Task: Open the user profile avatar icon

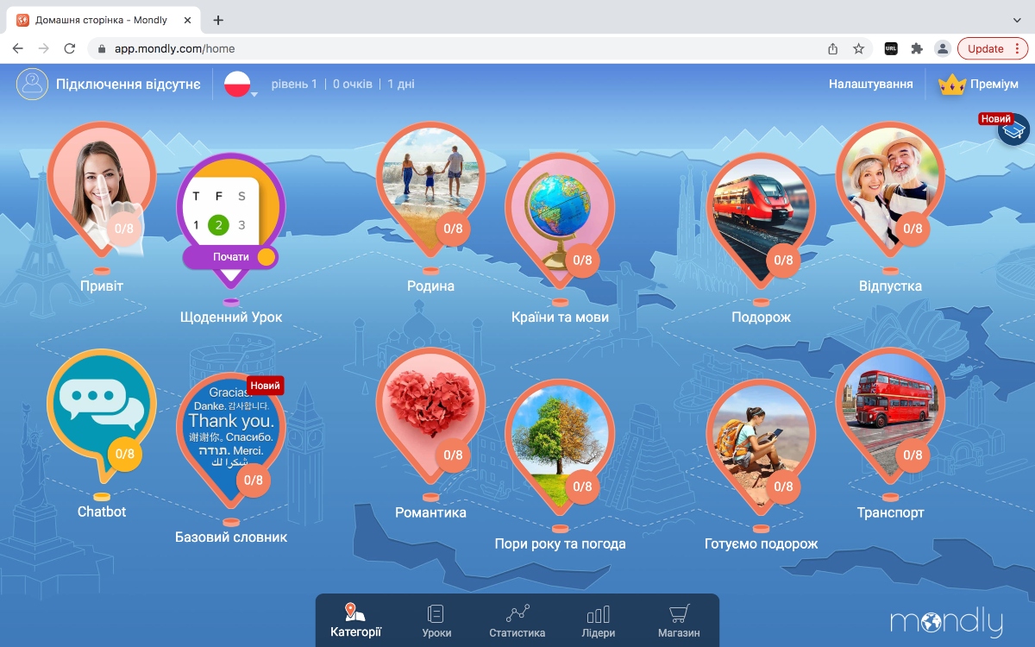Action: tap(33, 84)
